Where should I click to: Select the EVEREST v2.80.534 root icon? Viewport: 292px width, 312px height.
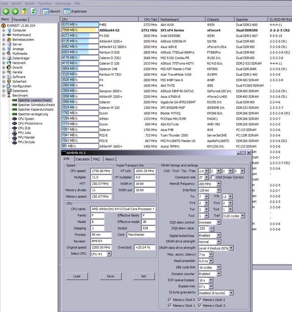coord(3,26)
